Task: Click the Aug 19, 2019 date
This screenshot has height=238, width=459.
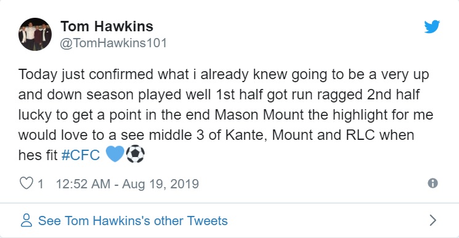Action: (x=161, y=184)
